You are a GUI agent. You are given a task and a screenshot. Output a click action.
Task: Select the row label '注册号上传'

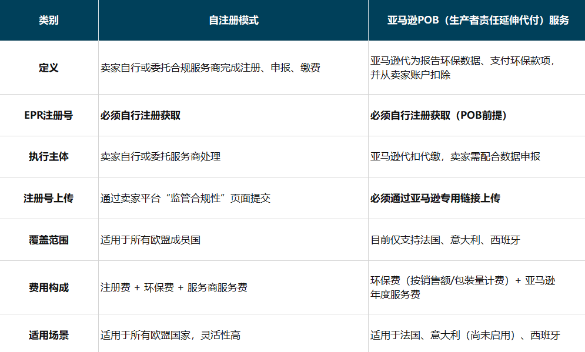pyautogui.click(x=49, y=198)
